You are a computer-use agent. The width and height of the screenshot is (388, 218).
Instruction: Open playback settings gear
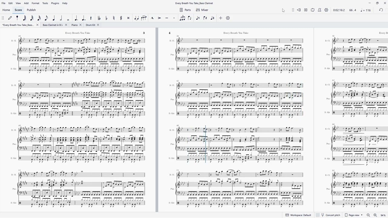click(326, 10)
